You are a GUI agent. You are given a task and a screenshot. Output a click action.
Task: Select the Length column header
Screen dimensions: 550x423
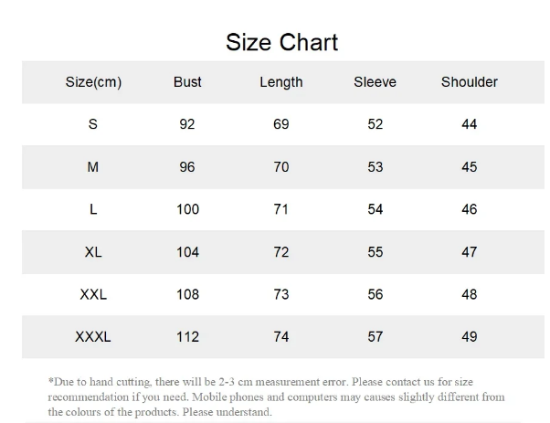[x=280, y=82]
